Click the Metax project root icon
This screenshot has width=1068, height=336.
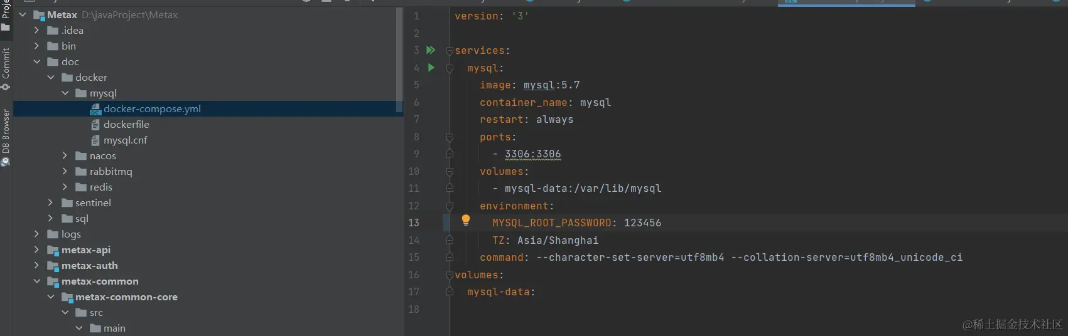[x=39, y=15]
